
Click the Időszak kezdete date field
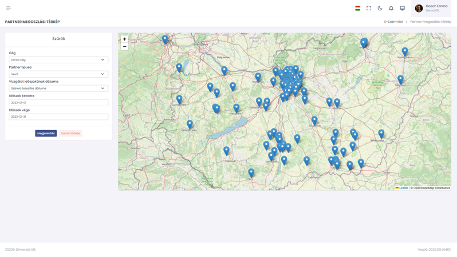point(58,103)
